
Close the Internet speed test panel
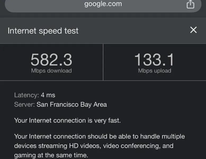click(x=194, y=30)
